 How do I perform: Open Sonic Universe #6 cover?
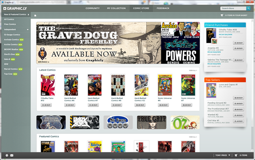[x=165, y=85]
